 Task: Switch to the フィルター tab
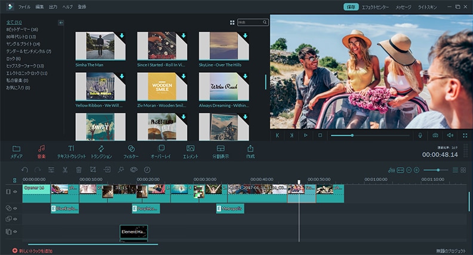131,152
